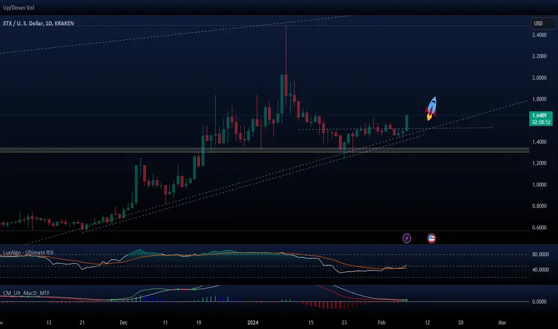Click the 21 date label on the time axis
This screenshot has height=329, width=558.
pos(82,322)
